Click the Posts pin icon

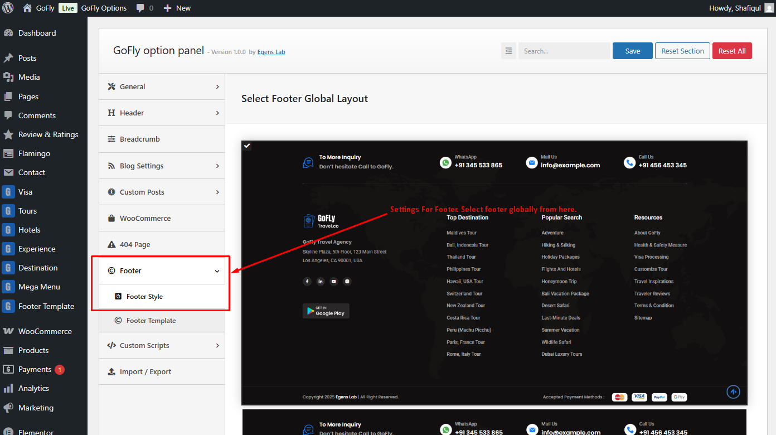(x=8, y=58)
